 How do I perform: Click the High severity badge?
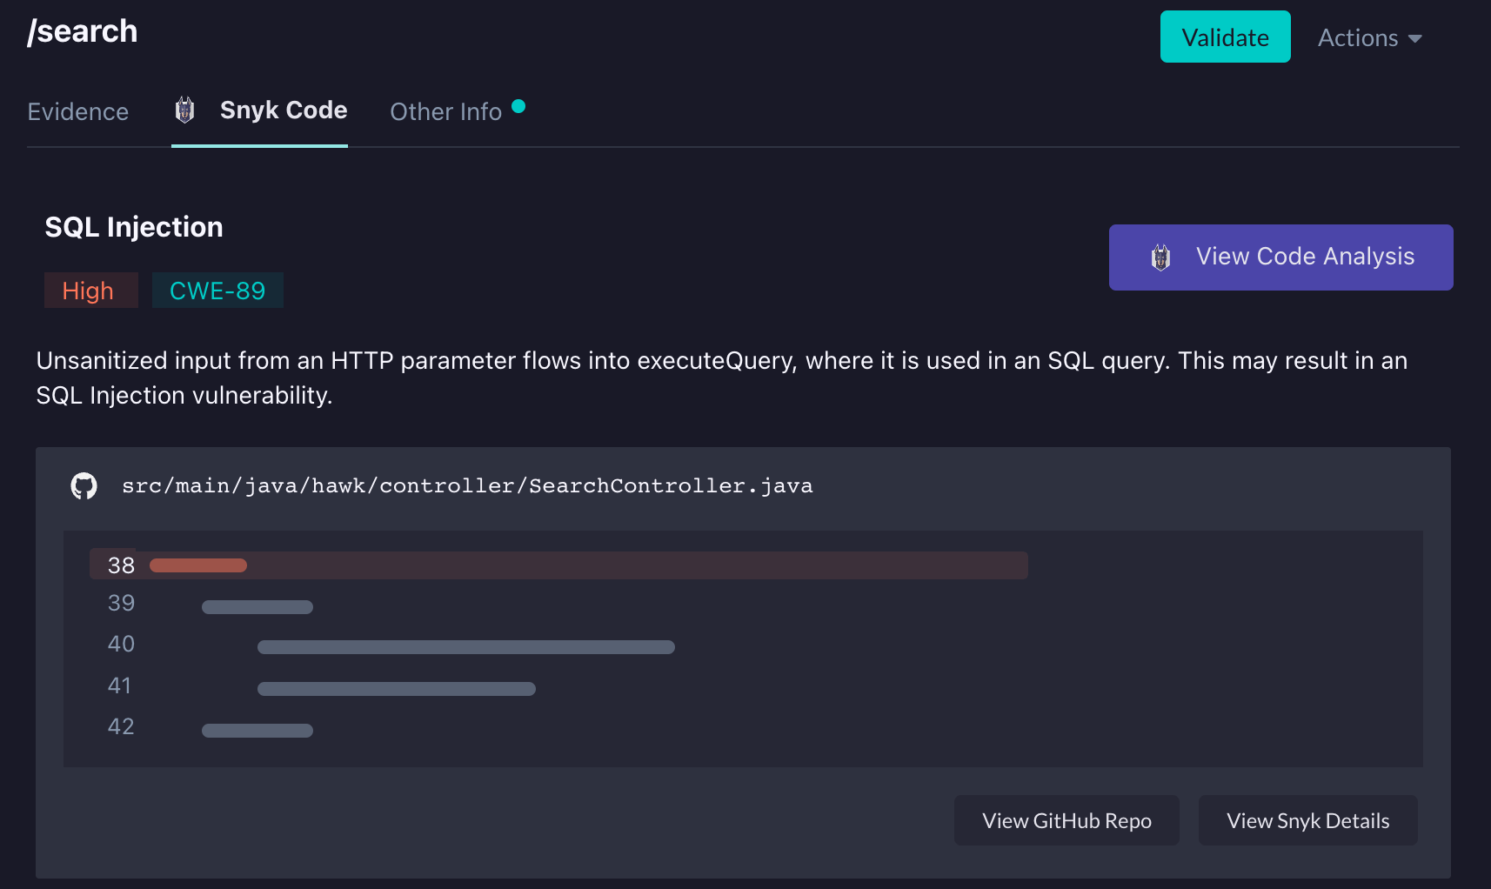tap(90, 290)
